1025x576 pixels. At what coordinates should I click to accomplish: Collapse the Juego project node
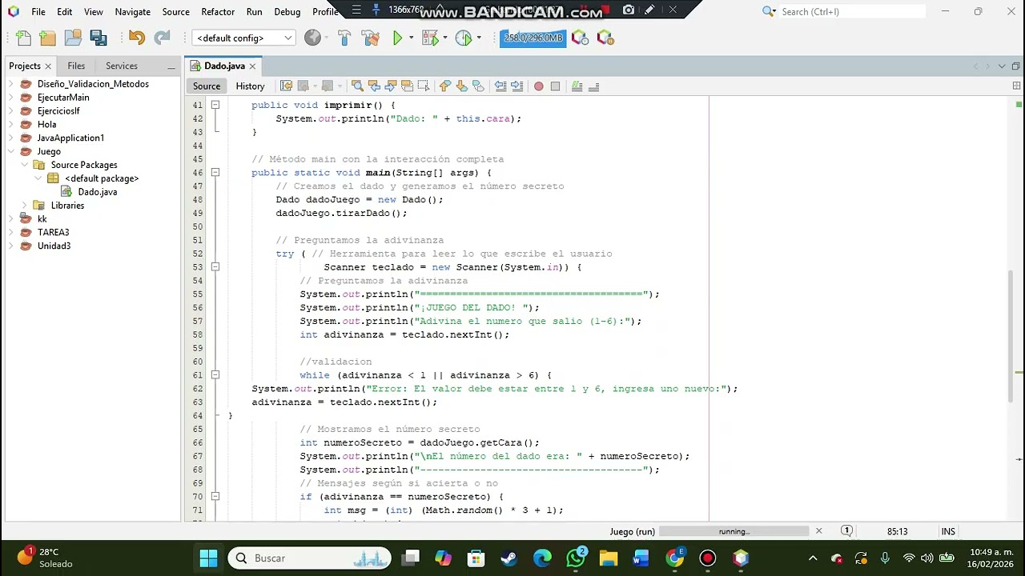(13, 151)
